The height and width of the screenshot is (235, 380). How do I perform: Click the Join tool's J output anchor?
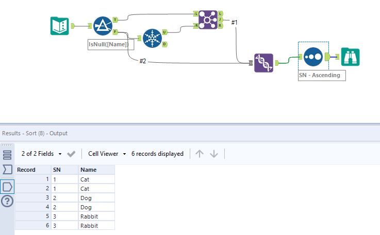point(220,20)
